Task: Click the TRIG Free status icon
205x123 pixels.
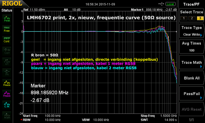Action: (x=7, y=29)
